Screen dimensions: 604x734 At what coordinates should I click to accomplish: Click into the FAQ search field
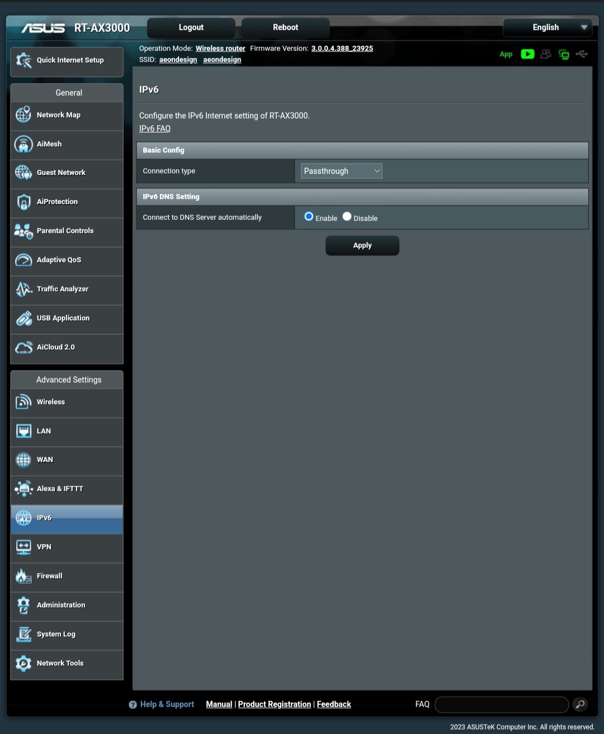coord(501,704)
